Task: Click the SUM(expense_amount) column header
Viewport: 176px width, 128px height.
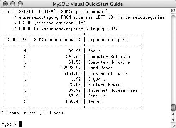Action: click(x=57, y=40)
